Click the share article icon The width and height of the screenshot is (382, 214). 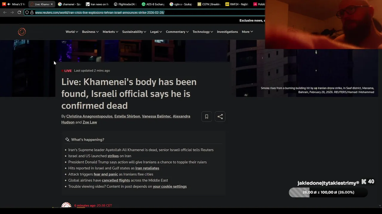tap(220, 117)
